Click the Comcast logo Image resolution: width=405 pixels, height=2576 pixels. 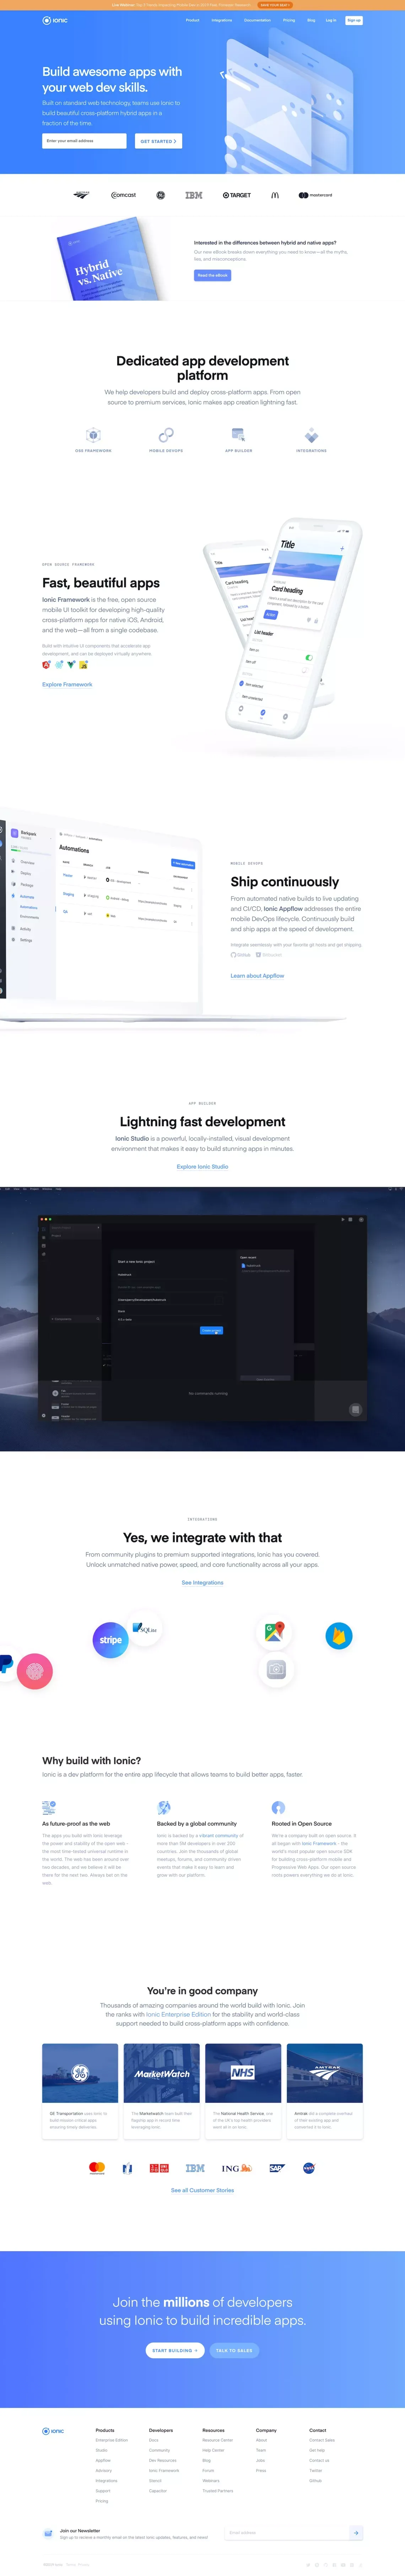coord(124,195)
